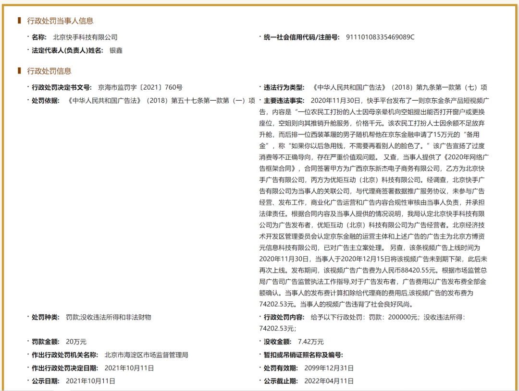
Task: Click the heading 行政处罚当事人信息
Action: click(x=60, y=21)
